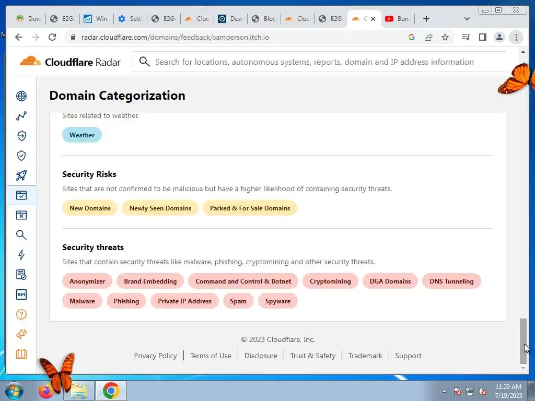The height and width of the screenshot is (401, 535).
Task: Switch to the first 'Dow' tab
Action: 29,19
